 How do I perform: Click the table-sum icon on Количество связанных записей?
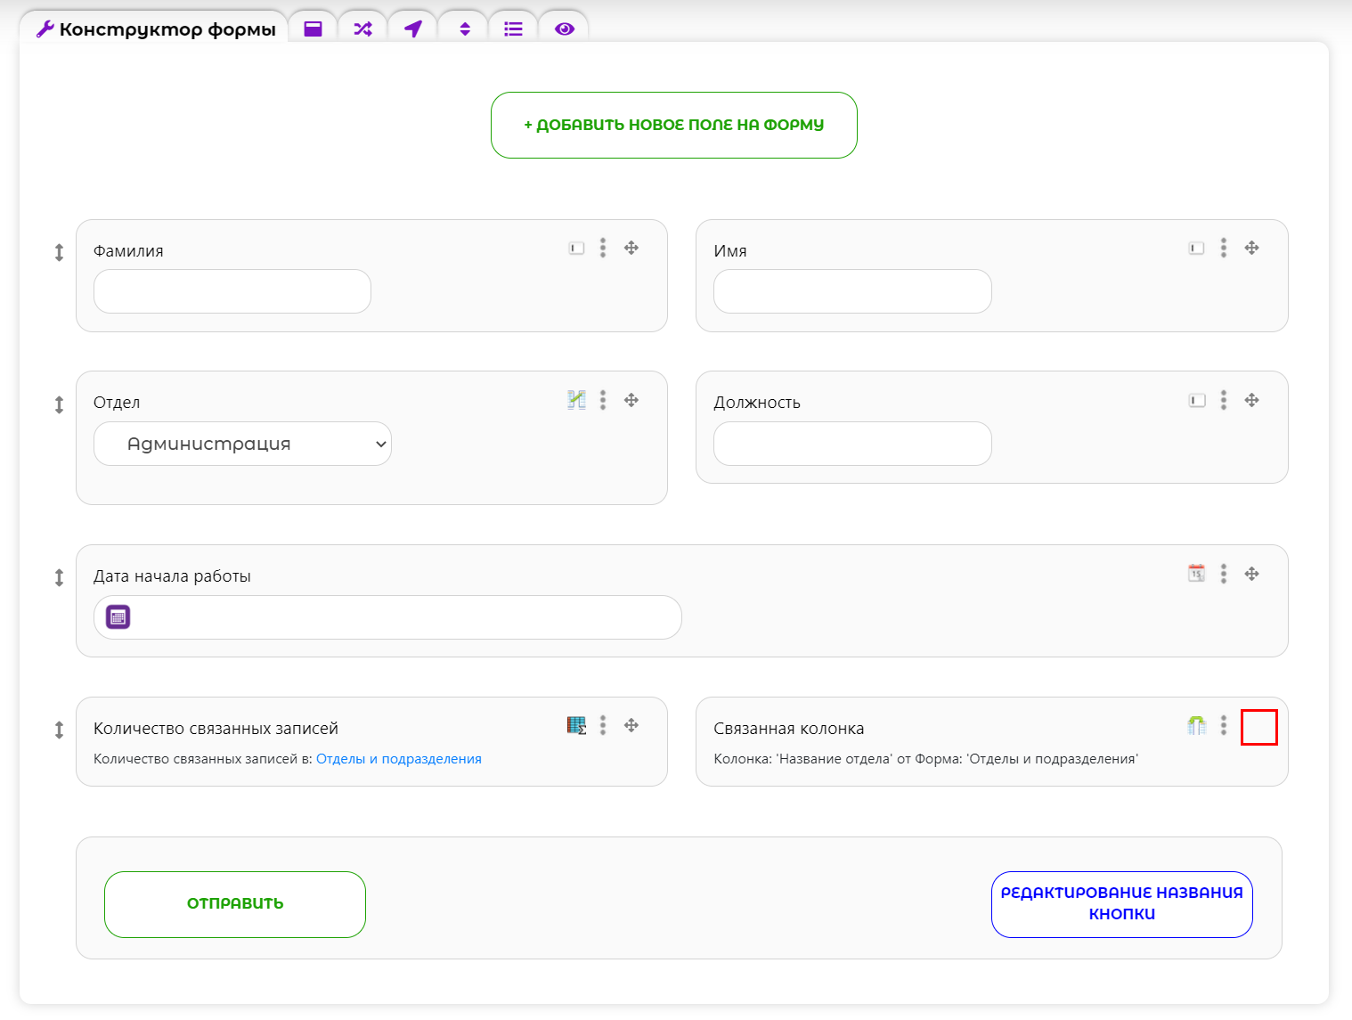tap(576, 725)
